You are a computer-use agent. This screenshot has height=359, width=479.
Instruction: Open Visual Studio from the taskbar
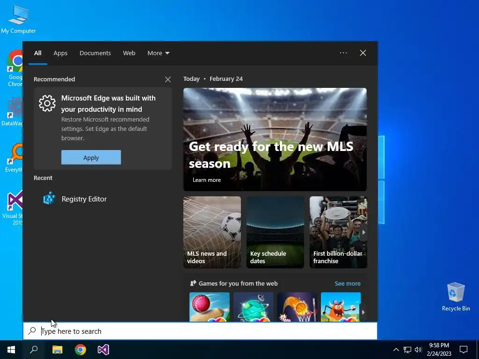(x=103, y=350)
